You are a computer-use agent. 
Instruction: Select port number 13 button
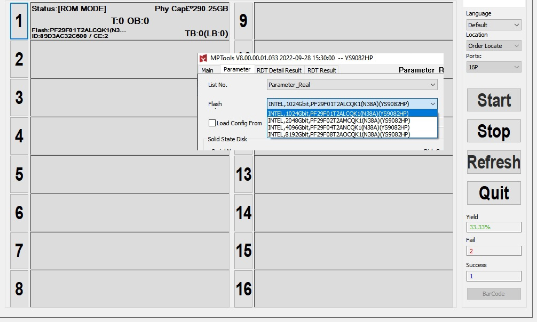243,174
